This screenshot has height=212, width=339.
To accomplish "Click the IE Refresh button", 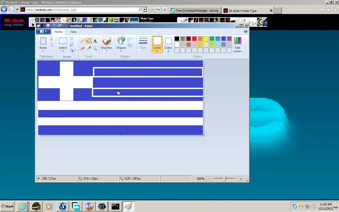I will click(x=158, y=10).
